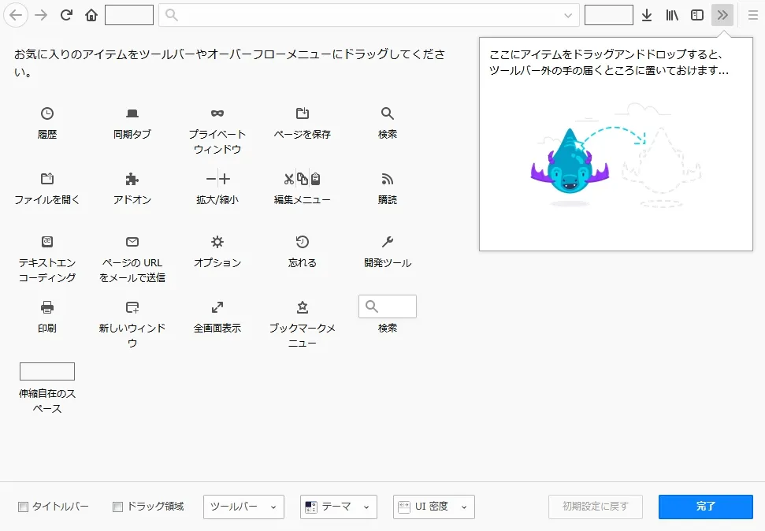
Task: Select the 編集メニュー cut-copy-paste icon
Action: pos(303,179)
